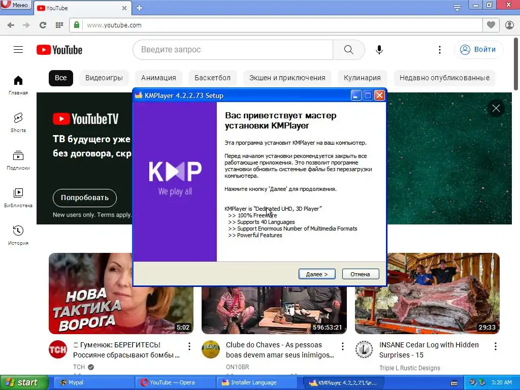Bookmark the page with the heart icon
This screenshot has width=520, height=390.
pos(491,25)
